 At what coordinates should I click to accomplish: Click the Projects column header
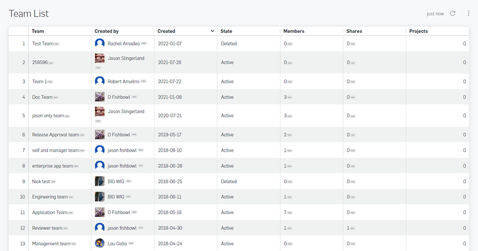tap(418, 31)
